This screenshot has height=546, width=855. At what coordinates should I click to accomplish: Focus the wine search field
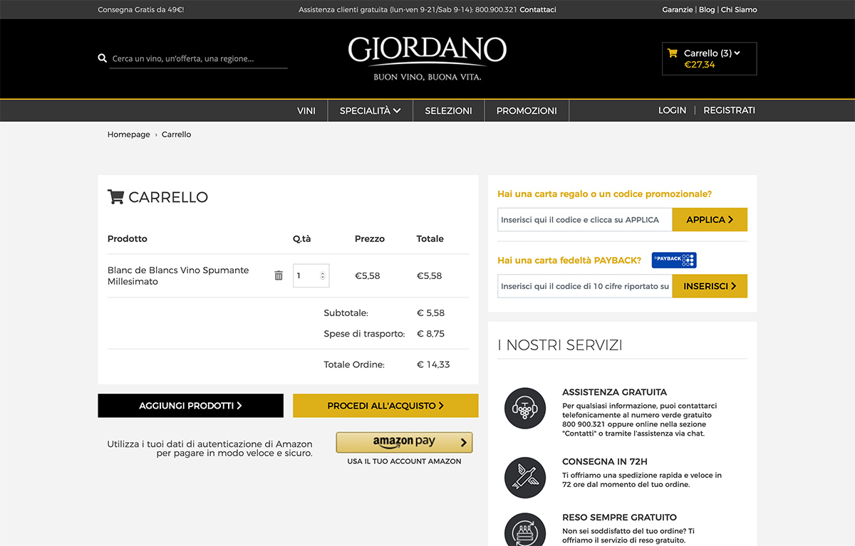pyautogui.click(x=199, y=58)
